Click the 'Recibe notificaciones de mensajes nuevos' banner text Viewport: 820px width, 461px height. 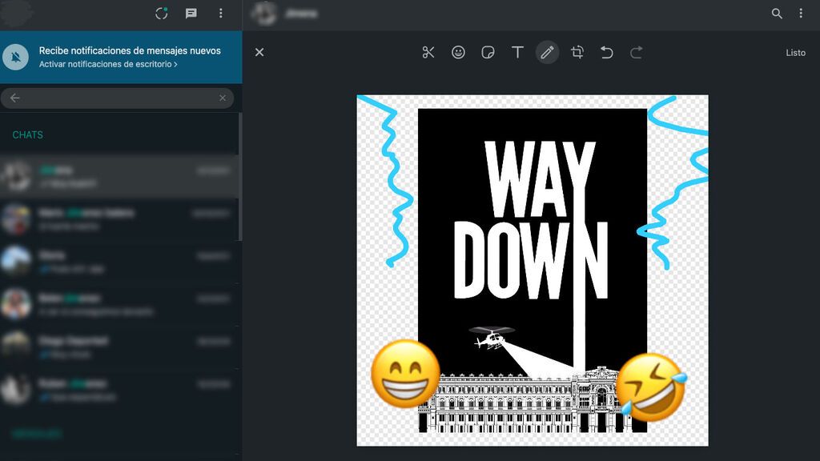(130, 50)
